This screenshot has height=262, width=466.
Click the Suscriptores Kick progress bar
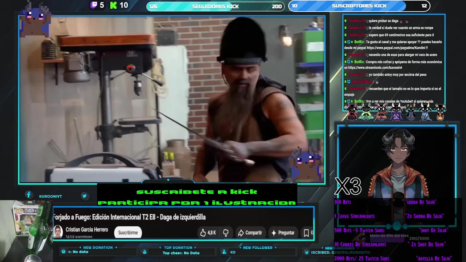coord(359,6)
